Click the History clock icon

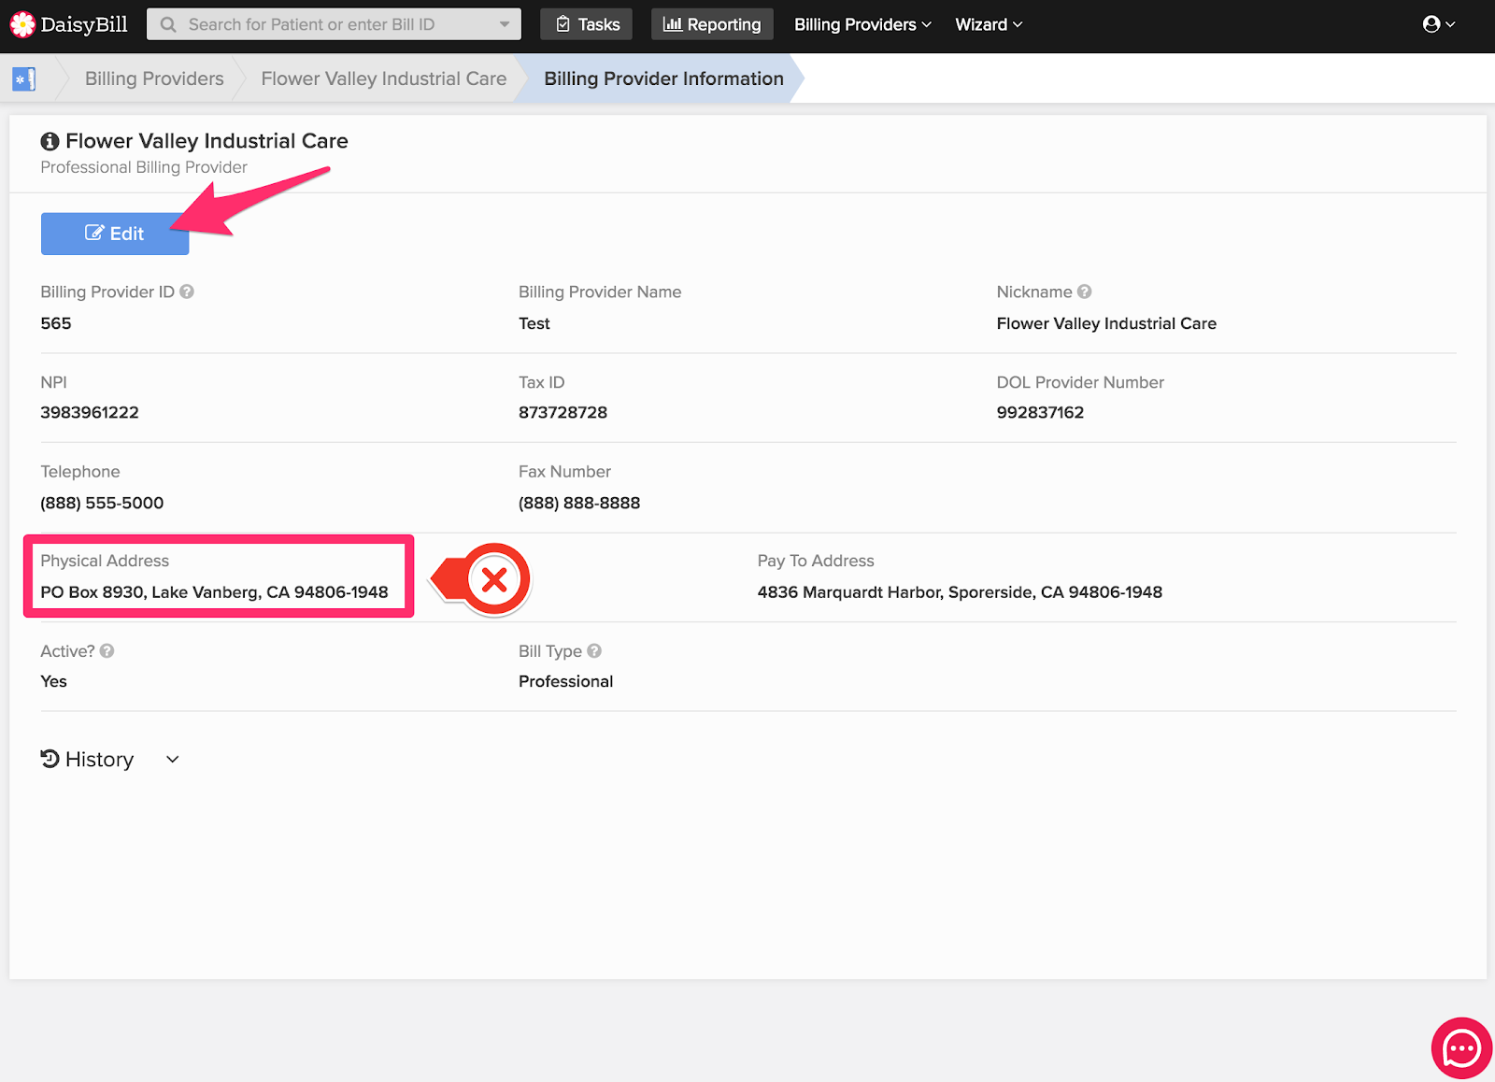pos(50,759)
